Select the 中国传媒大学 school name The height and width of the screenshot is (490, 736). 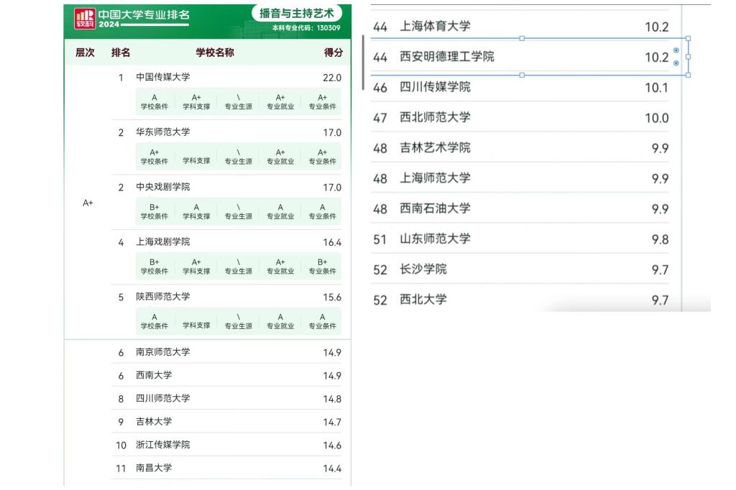coord(163,78)
